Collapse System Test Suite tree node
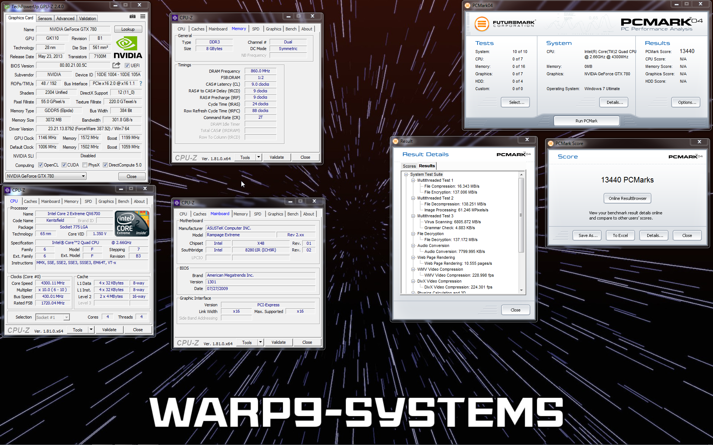 click(406, 174)
